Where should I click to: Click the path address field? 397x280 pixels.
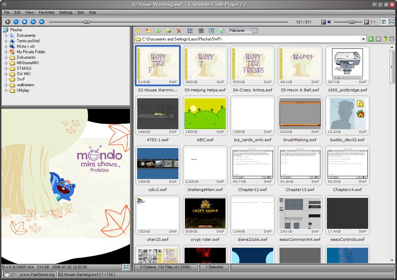248,39
